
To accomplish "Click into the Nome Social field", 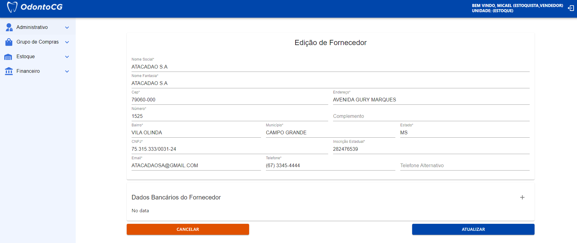I will (x=330, y=67).
